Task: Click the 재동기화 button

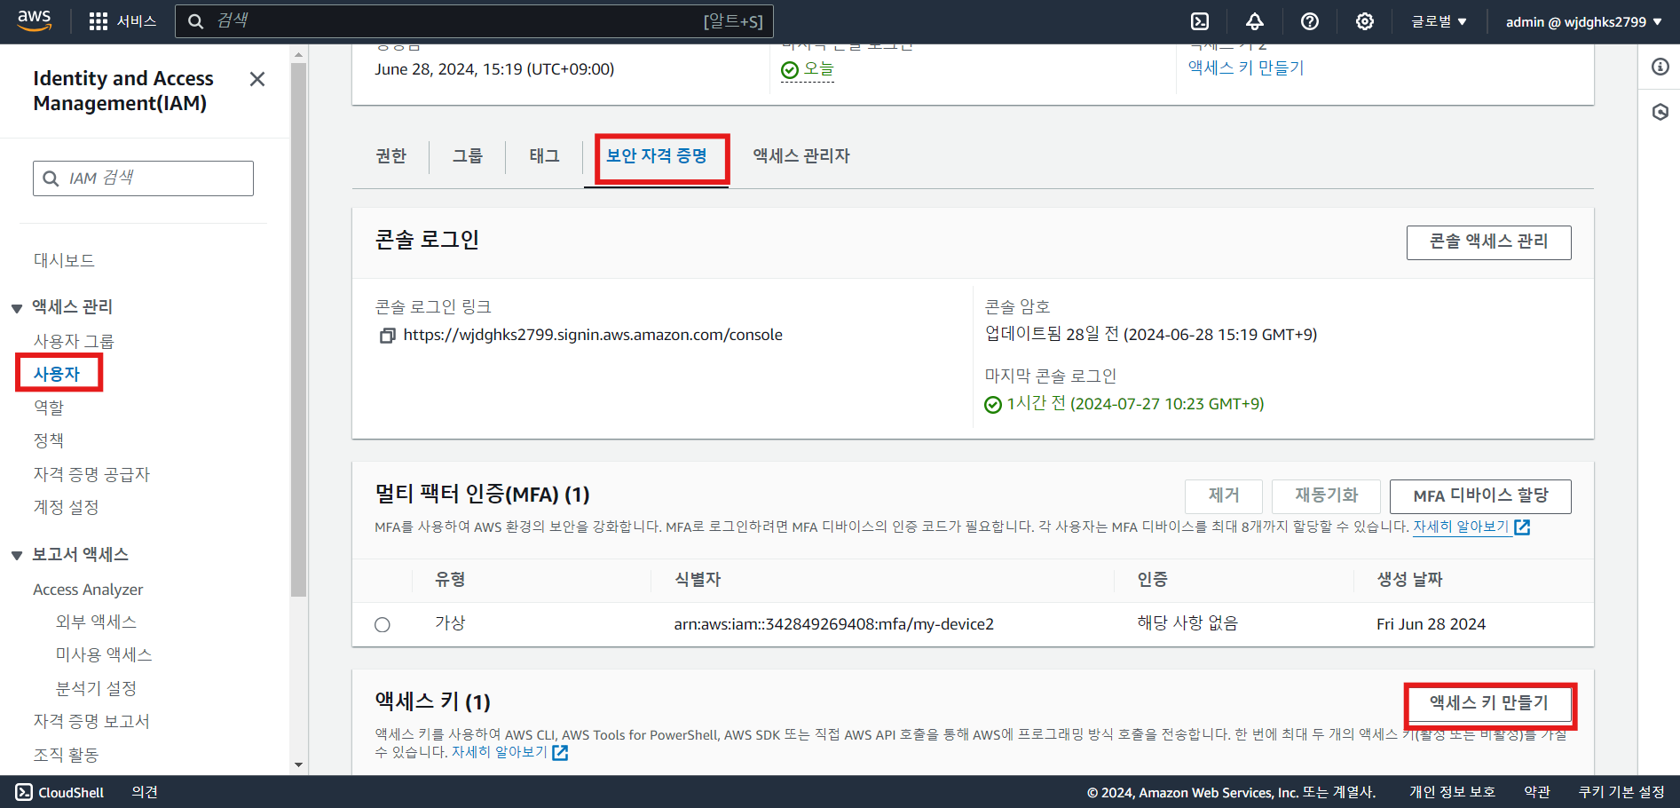Action: point(1326,496)
